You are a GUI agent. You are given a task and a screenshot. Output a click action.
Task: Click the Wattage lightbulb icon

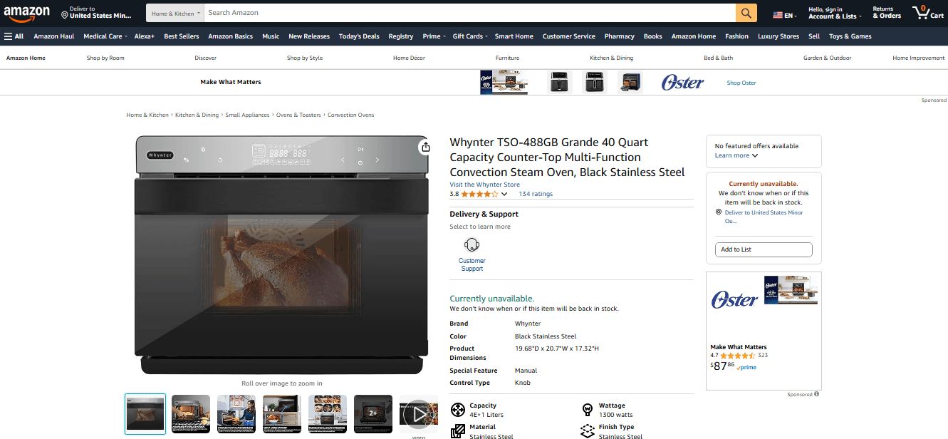pos(588,410)
